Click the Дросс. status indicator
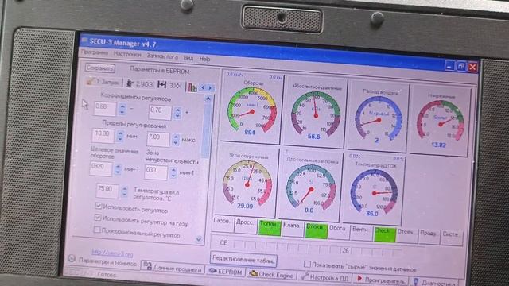Screen dimensions: 509x286 coord(246,226)
